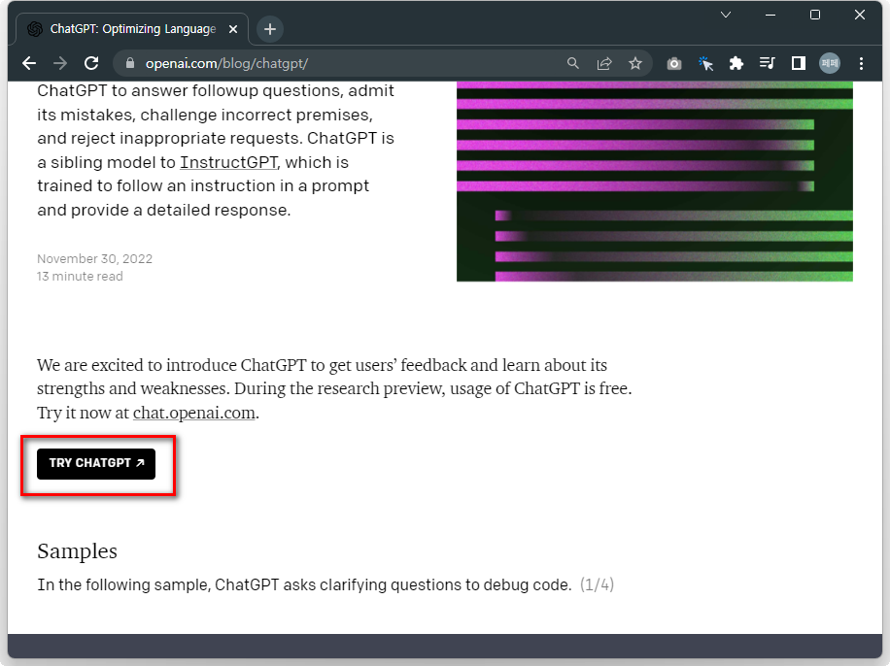
Task: Open the cursor click extension icon
Action: tap(705, 63)
